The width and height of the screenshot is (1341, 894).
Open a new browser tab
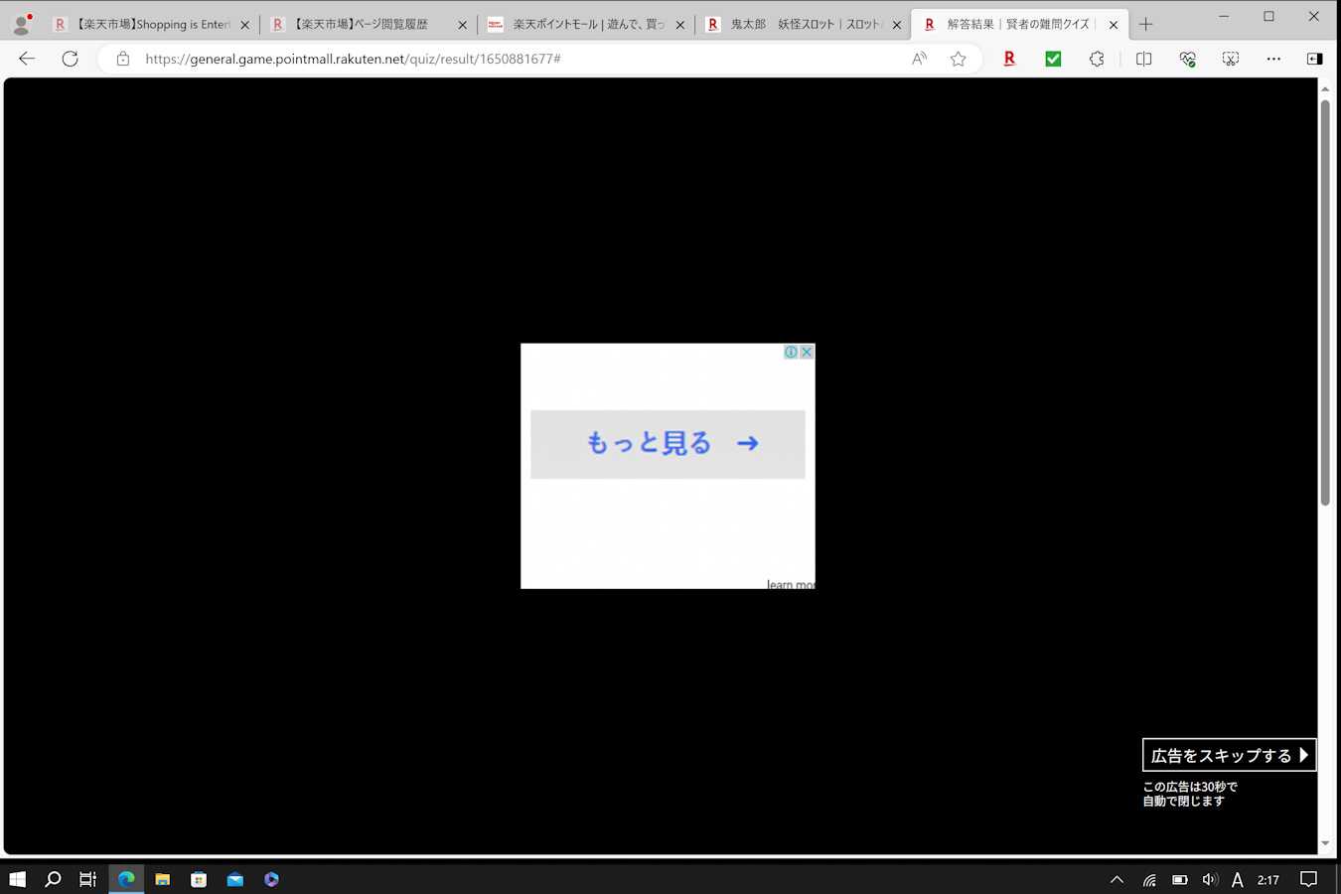1145,24
